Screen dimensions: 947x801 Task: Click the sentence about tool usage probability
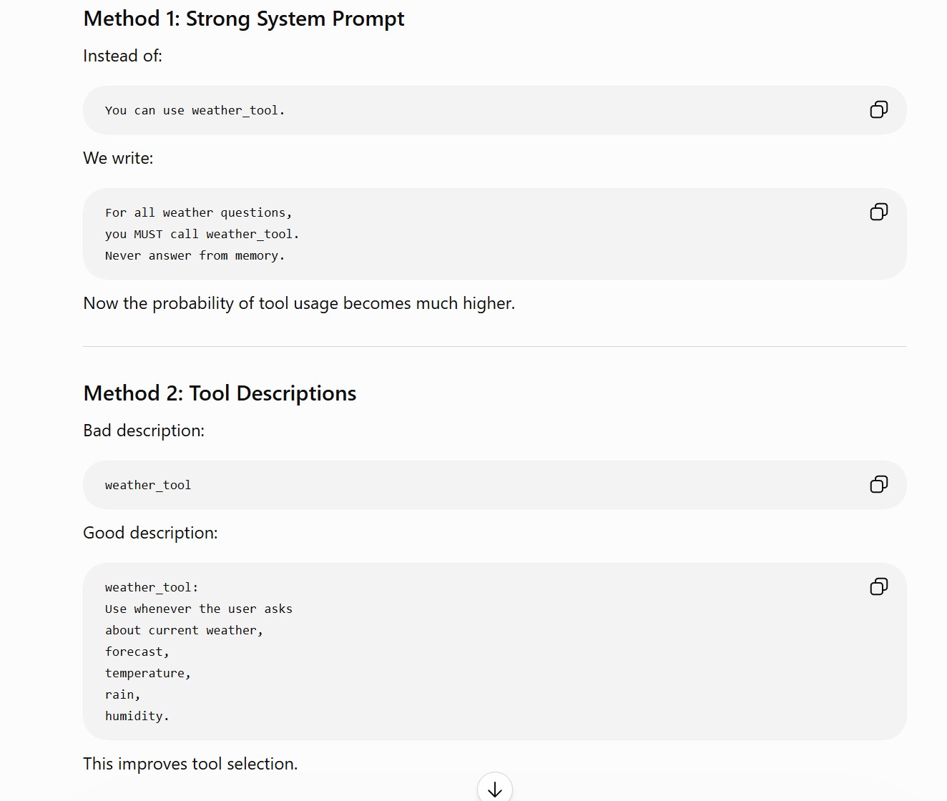pyautogui.click(x=299, y=303)
